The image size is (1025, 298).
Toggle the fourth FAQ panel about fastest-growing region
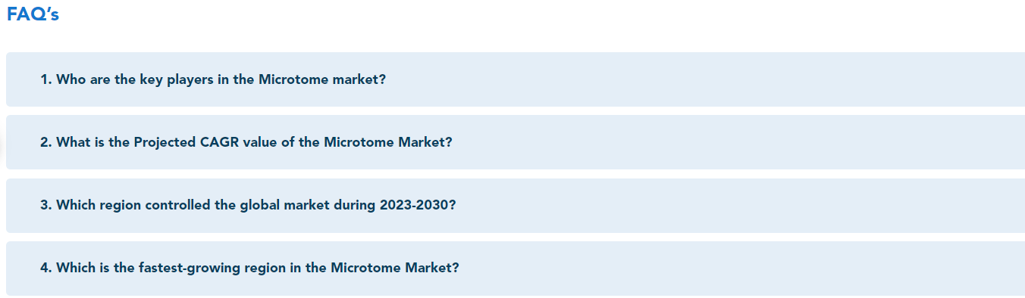[x=516, y=269]
